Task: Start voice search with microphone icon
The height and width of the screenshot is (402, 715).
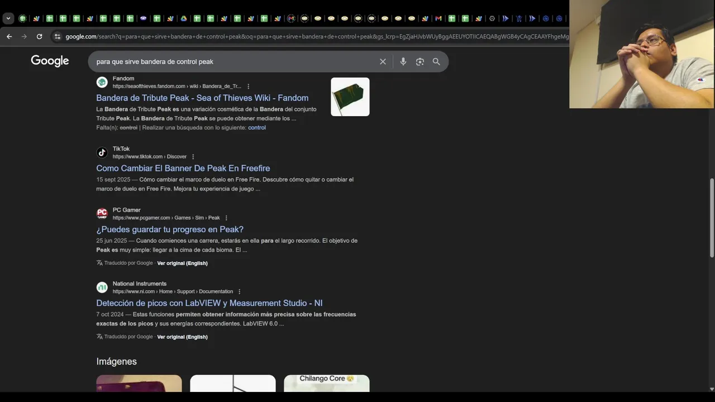Action: click(403, 61)
